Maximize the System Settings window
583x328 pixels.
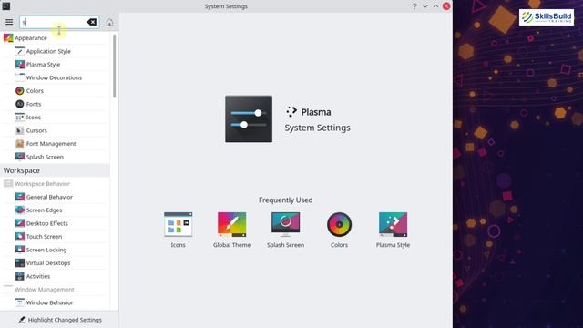435,6
